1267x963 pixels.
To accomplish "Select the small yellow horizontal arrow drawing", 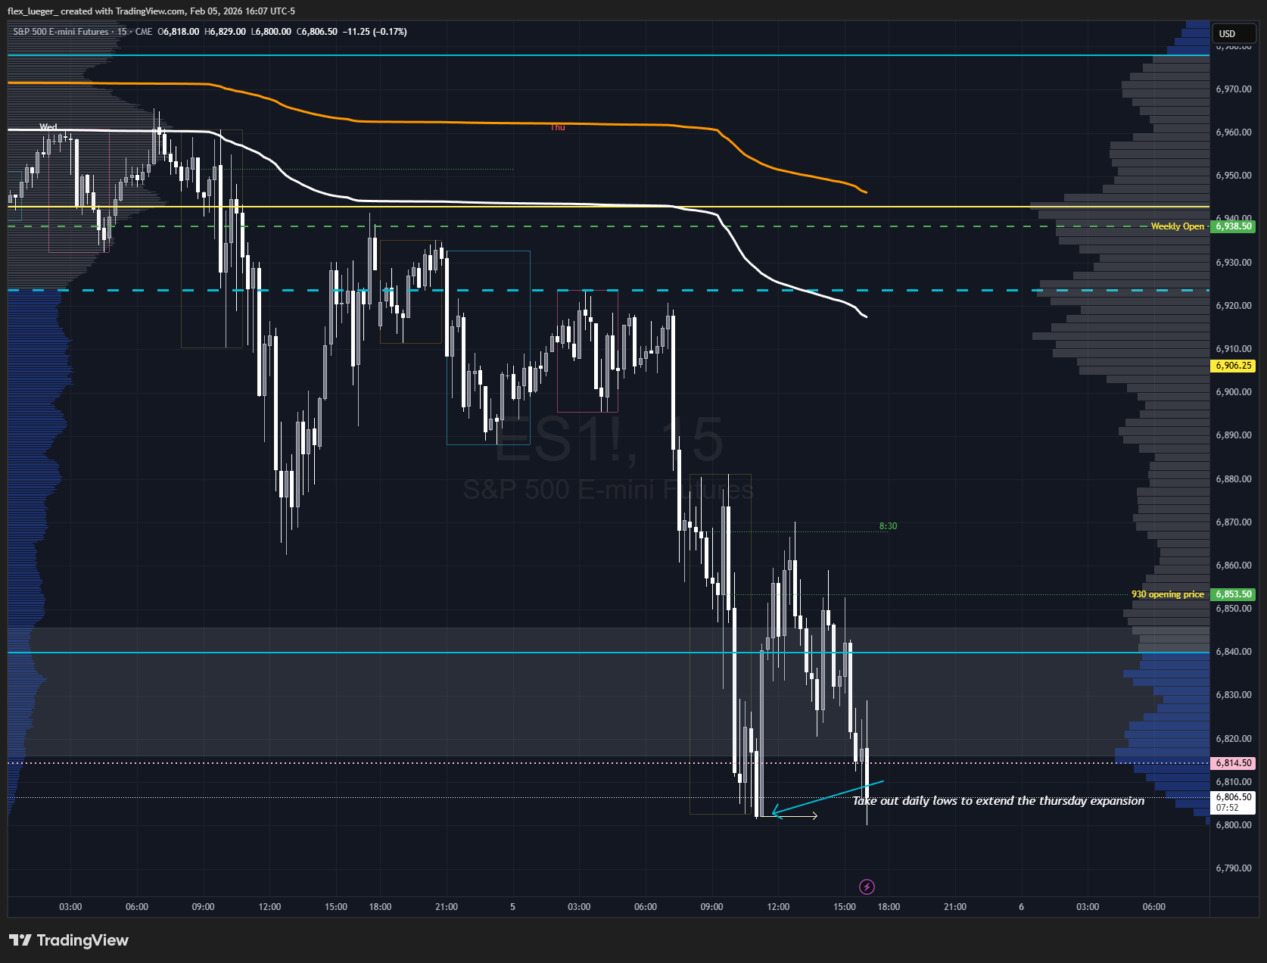I will point(796,815).
